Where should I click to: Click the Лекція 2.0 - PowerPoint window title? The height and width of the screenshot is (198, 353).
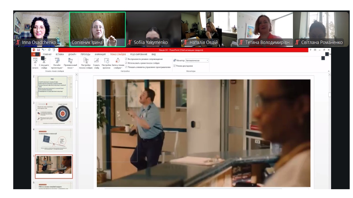point(181,50)
